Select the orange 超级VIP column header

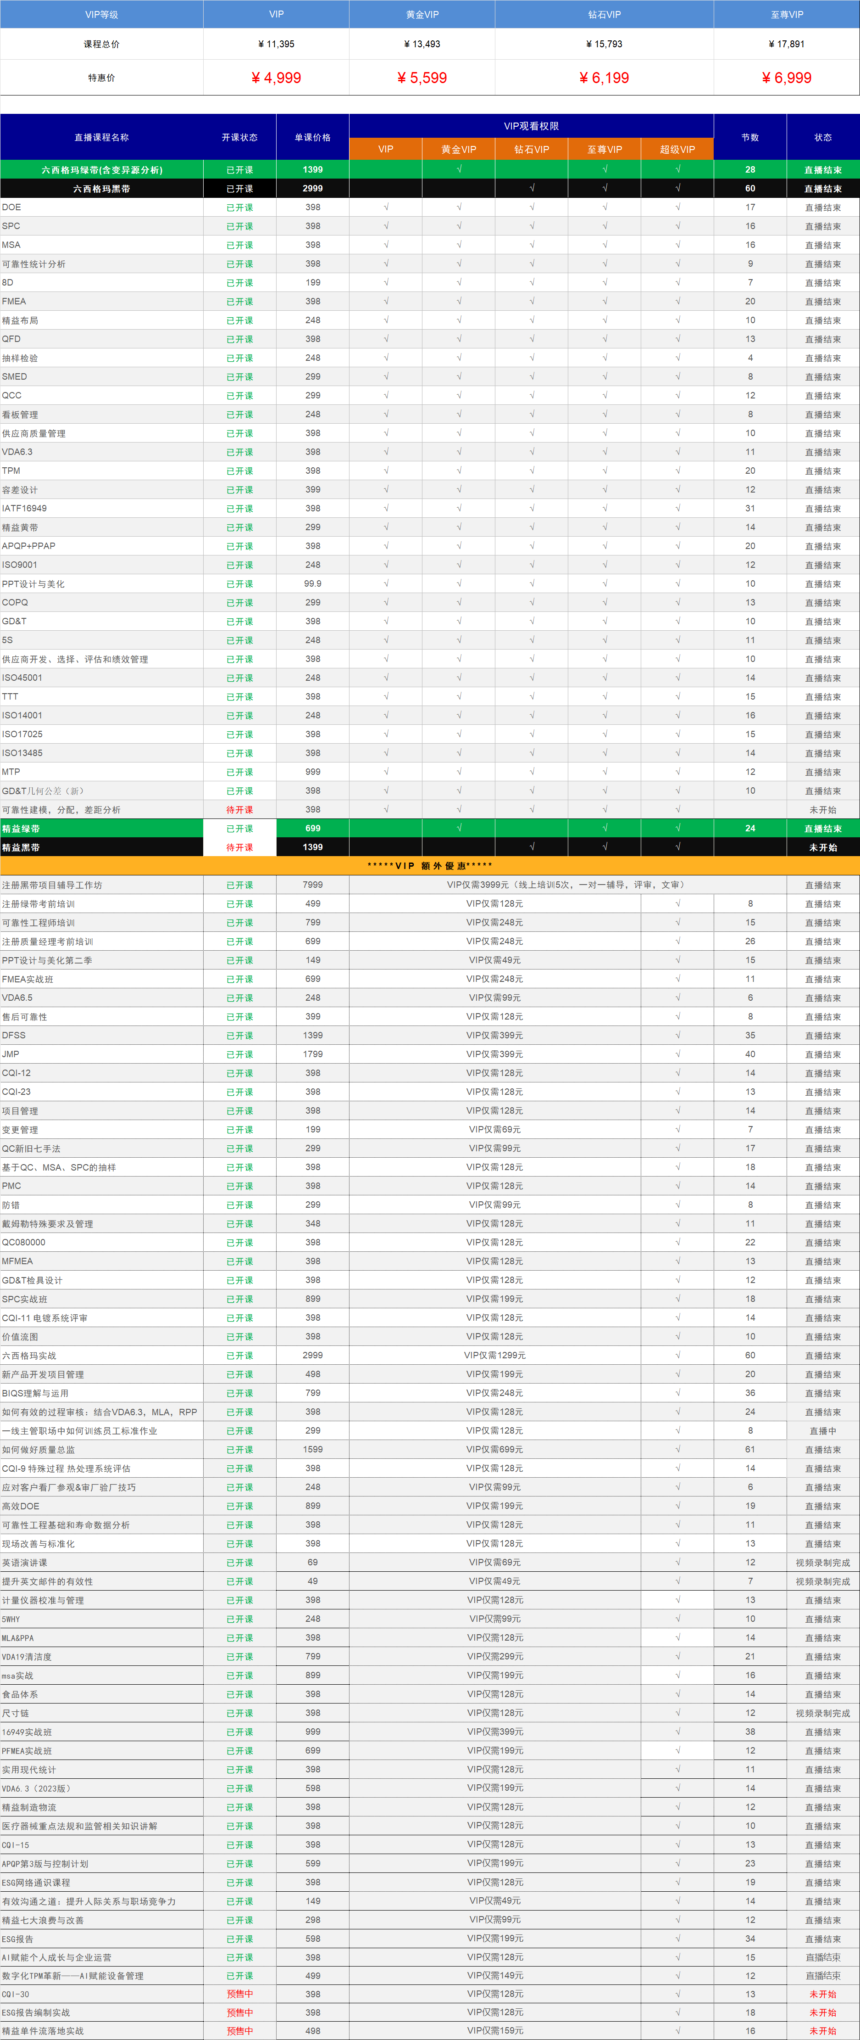(677, 149)
